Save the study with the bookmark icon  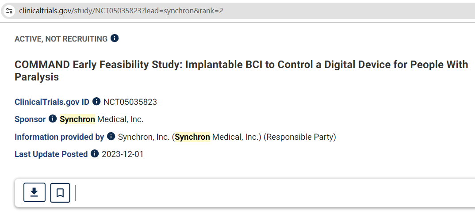pyautogui.click(x=60, y=192)
